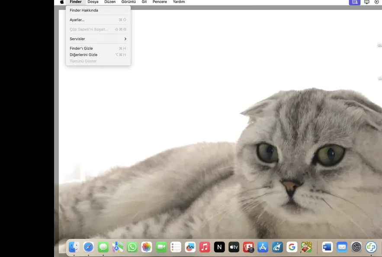
Task: Open Safari from the Dock
Action: point(88,247)
